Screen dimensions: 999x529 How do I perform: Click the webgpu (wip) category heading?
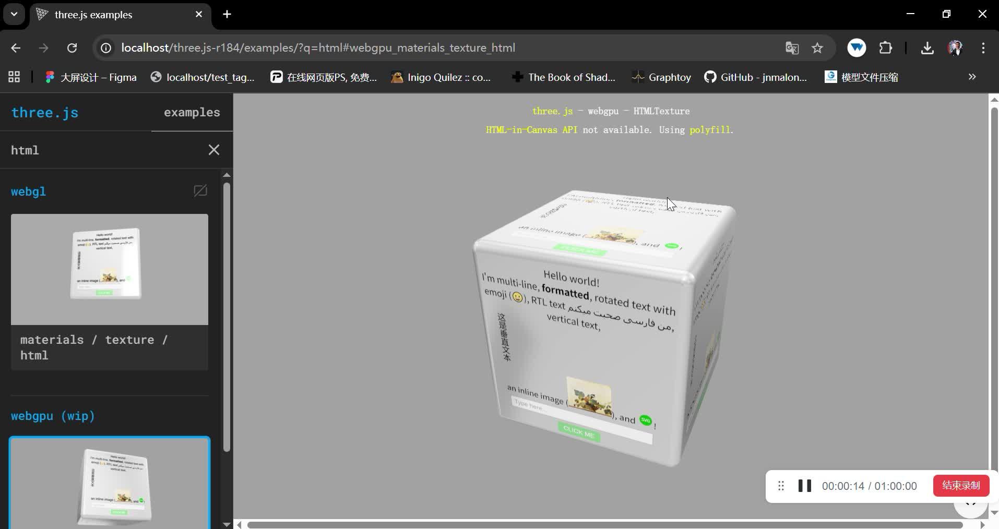(x=53, y=416)
